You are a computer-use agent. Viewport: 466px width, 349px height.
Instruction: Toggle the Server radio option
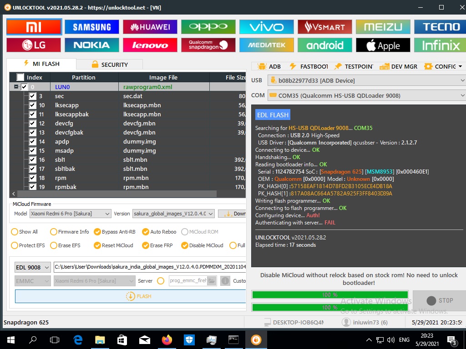click(x=161, y=281)
